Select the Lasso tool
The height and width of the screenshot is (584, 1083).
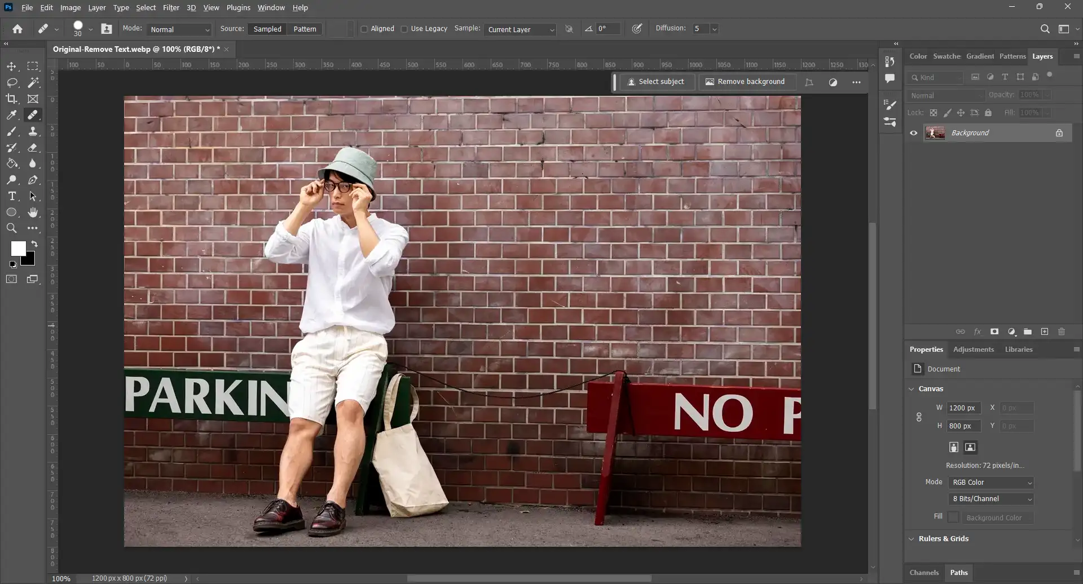pyautogui.click(x=11, y=83)
